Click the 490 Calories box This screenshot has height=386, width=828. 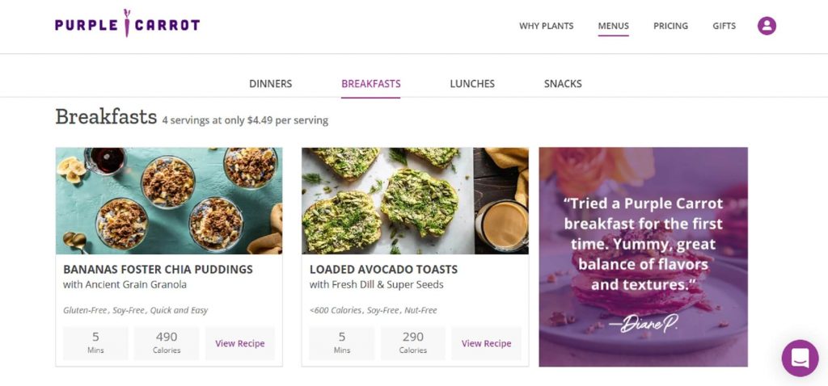point(167,342)
